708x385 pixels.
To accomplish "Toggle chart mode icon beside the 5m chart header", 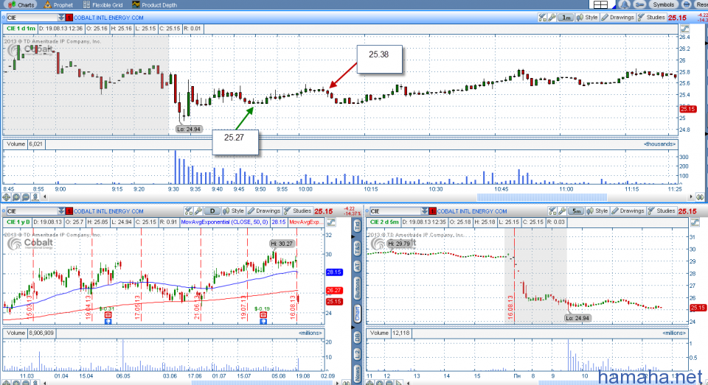I will click(x=695, y=222).
